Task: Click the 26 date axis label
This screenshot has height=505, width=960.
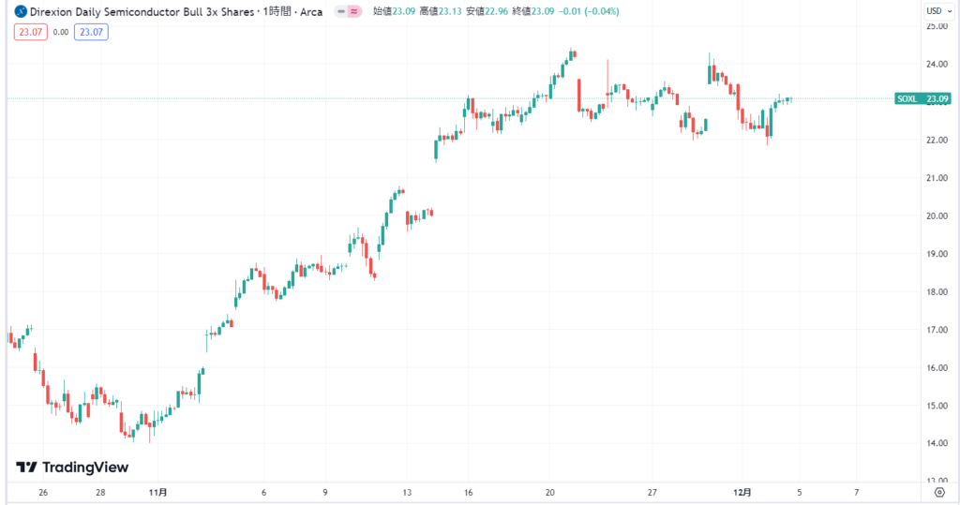Action: click(x=43, y=492)
